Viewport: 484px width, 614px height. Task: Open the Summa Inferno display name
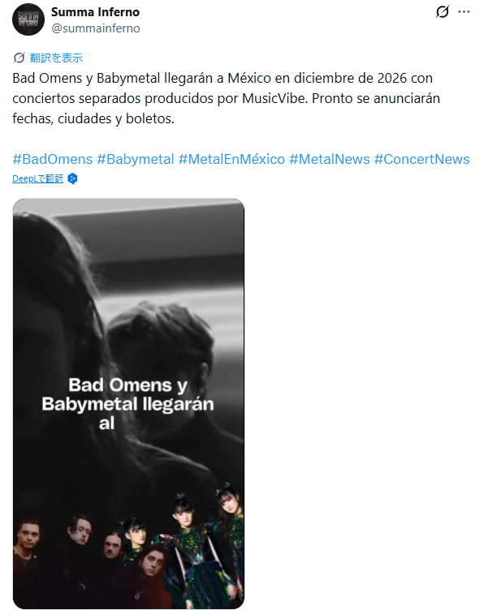95,12
